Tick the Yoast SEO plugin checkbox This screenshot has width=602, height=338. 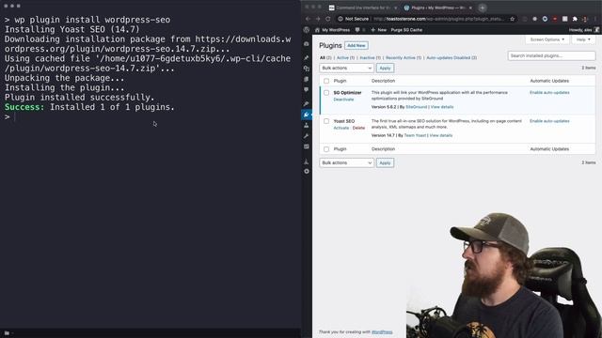pos(326,121)
